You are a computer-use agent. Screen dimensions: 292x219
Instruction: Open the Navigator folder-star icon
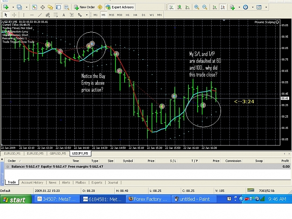50,7
